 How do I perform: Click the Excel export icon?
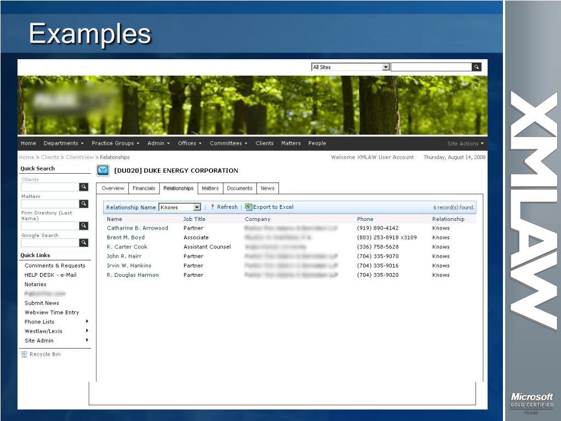[248, 207]
